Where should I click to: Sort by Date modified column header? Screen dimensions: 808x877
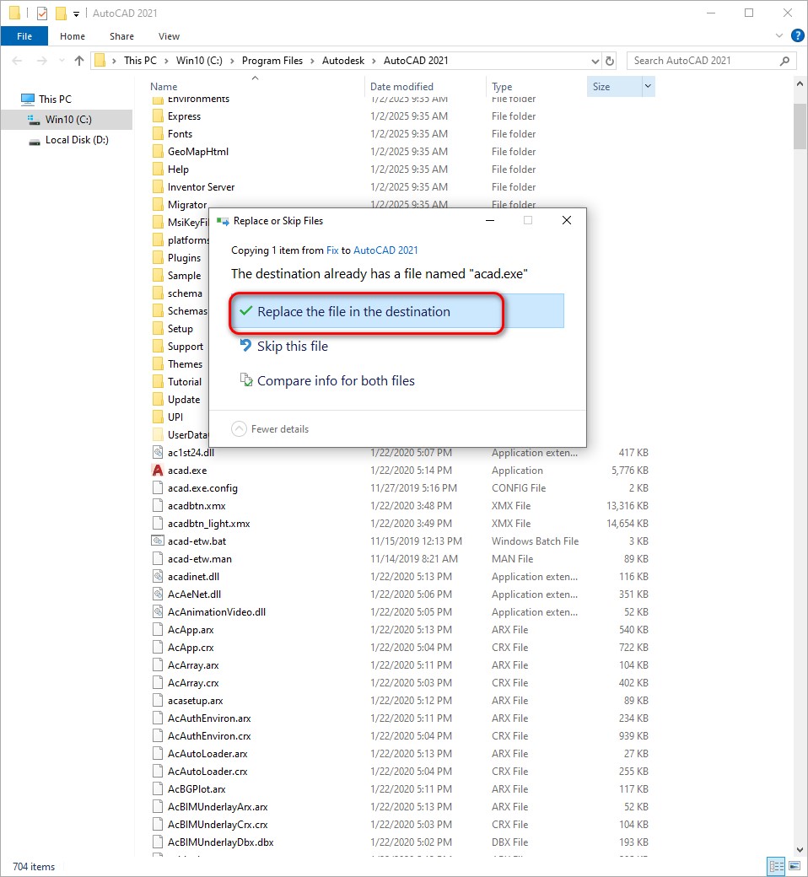point(401,87)
